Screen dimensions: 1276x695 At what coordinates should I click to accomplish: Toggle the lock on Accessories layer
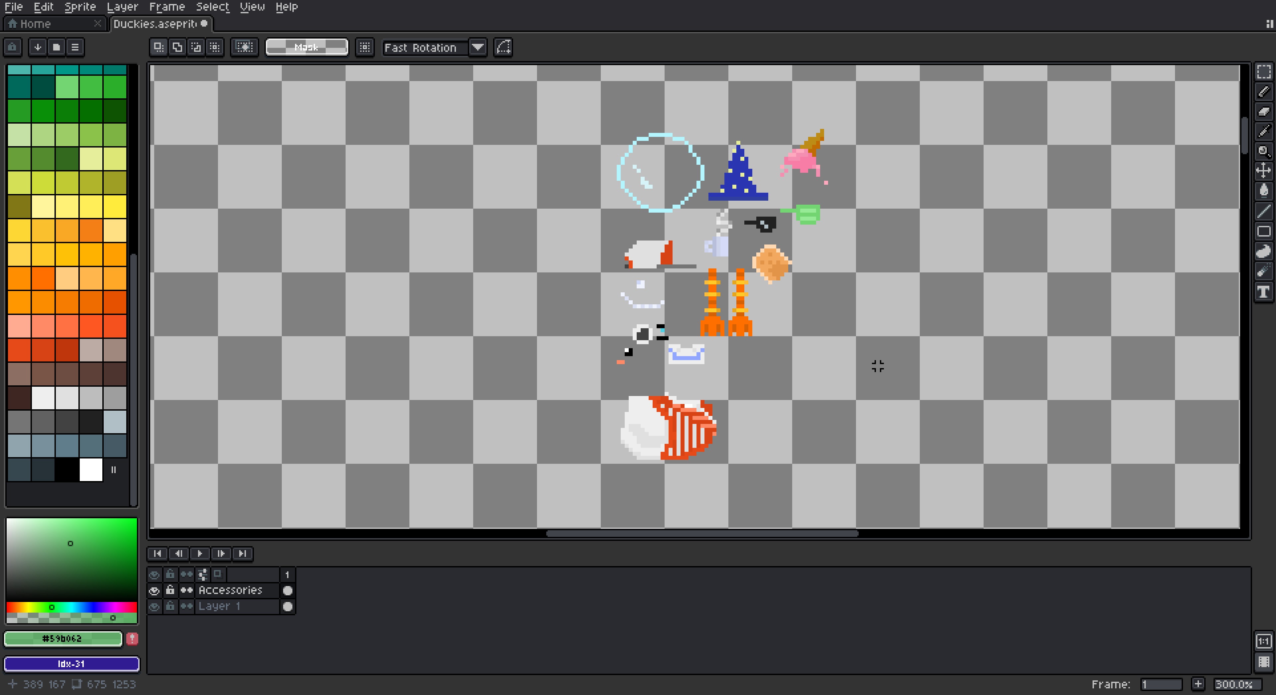pyautogui.click(x=170, y=590)
